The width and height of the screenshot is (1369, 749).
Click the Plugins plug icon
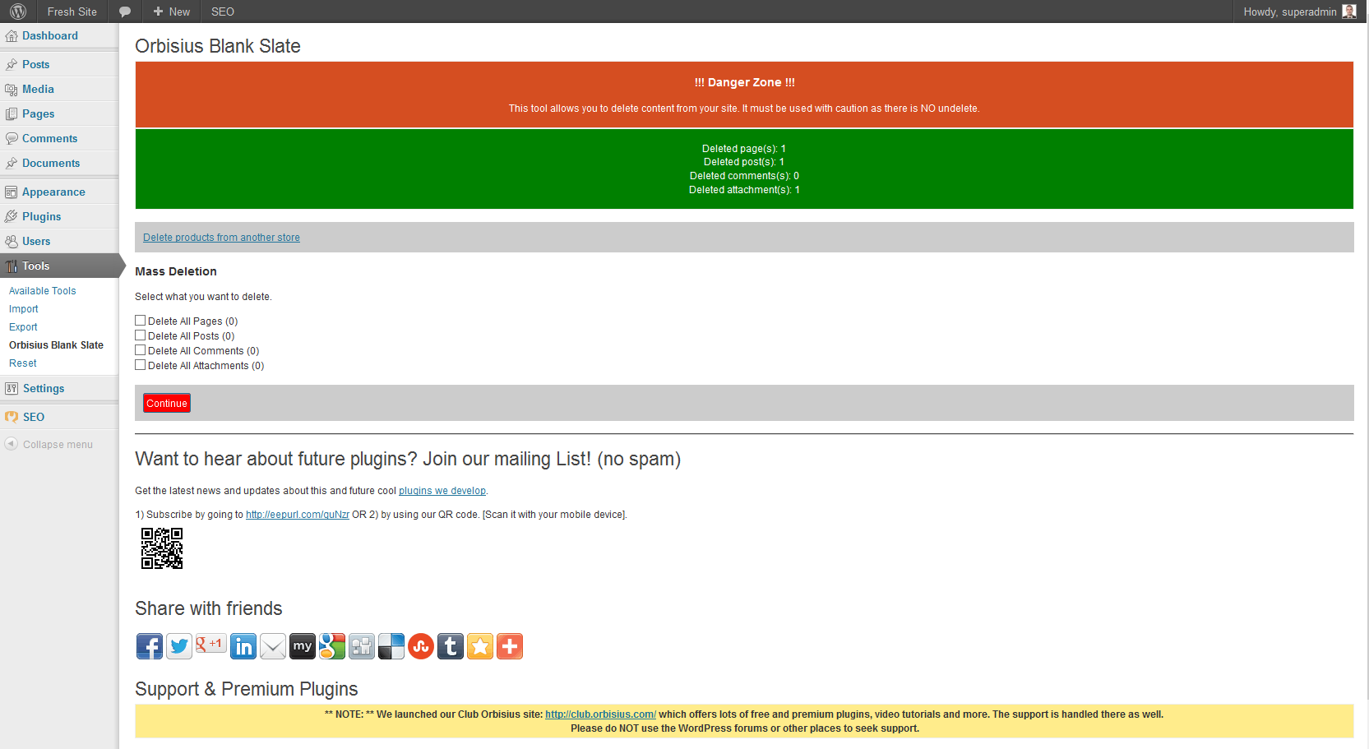pyautogui.click(x=12, y=217)
